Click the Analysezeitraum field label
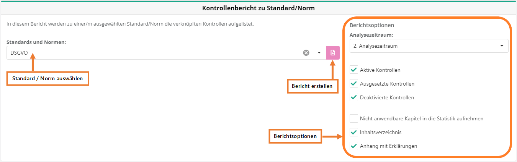 pyautogui.click(x=372, y=35)
